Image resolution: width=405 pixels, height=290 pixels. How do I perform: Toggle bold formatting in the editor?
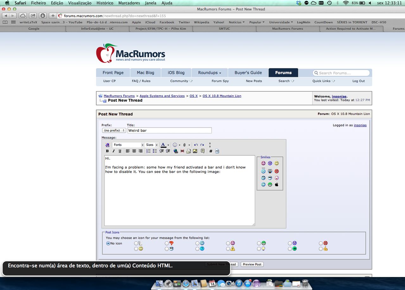click(107, 151)
